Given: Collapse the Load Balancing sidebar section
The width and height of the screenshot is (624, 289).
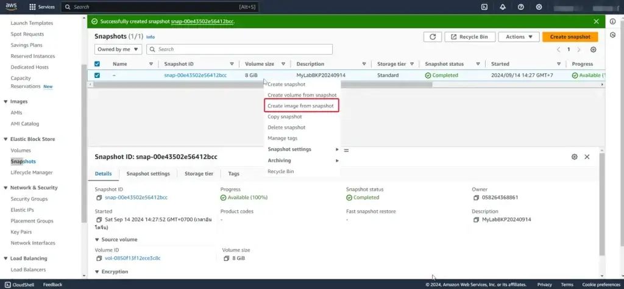Looking at the screenshot, I should 5,259.
